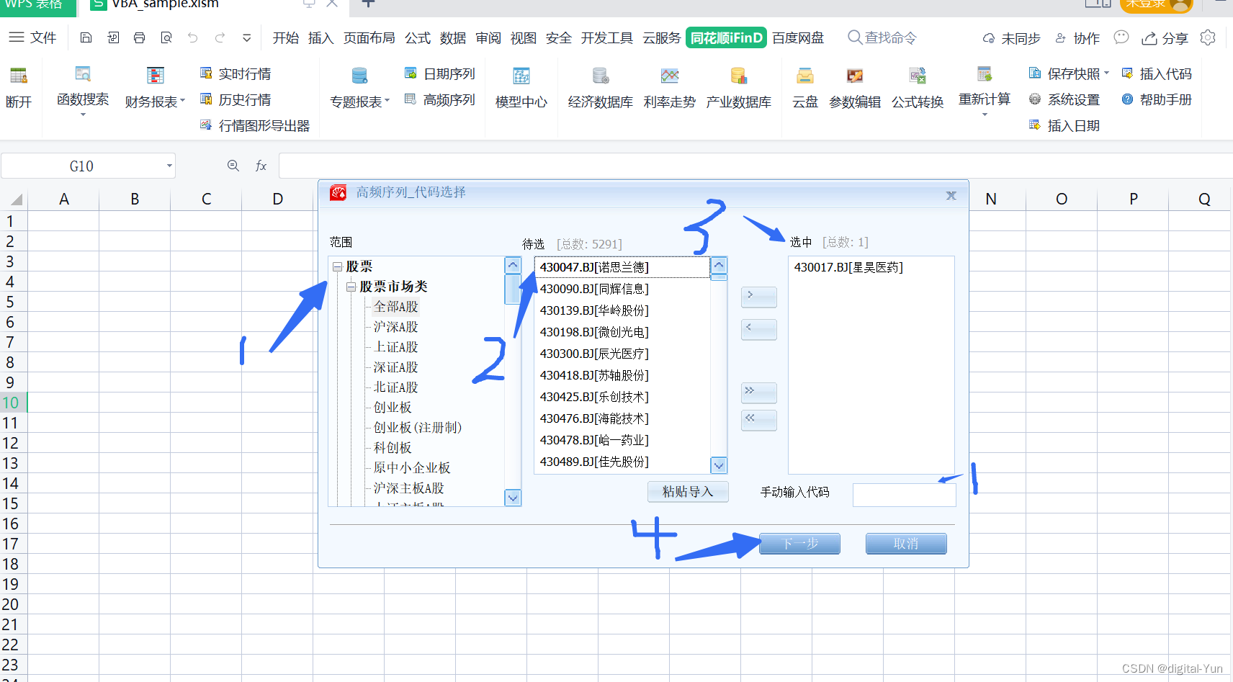The width and height of the screenshot is (1233, 682).
Task: Open the 文件 file menu
Action: point(33,37)
